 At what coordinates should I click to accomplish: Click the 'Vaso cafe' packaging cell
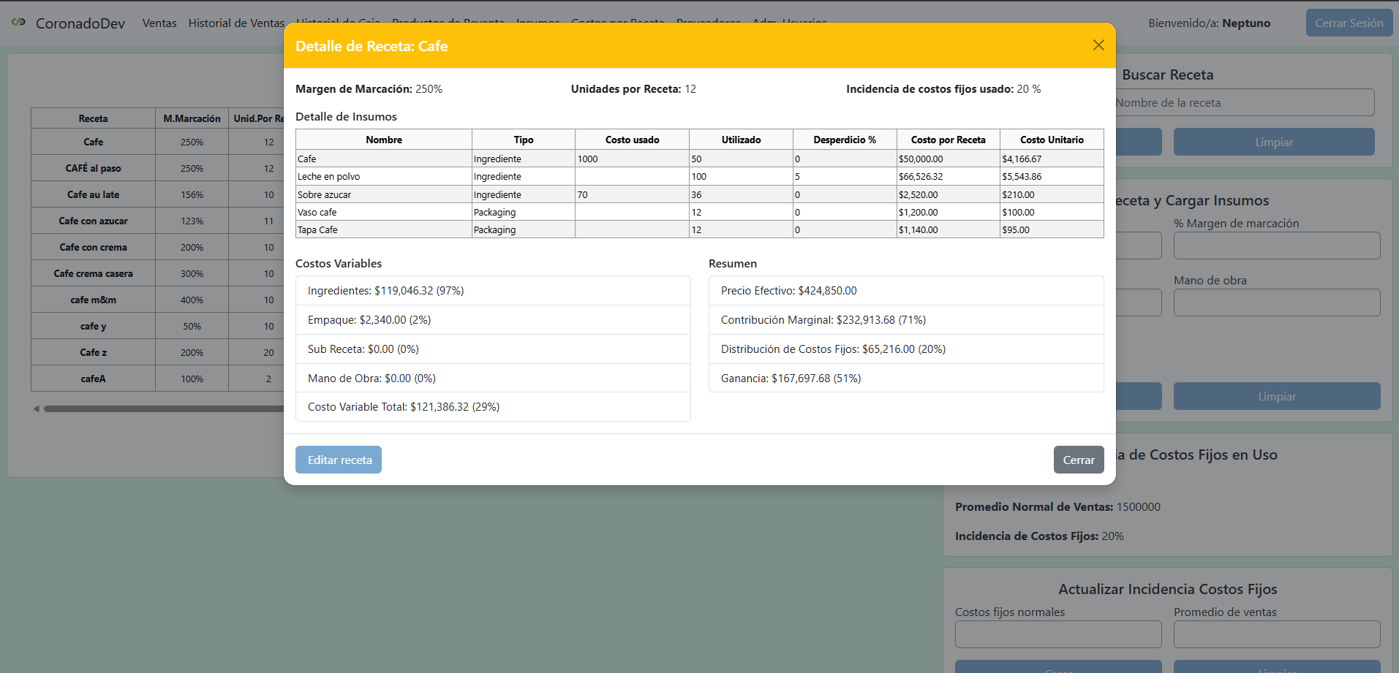click(x=384, y=212)
